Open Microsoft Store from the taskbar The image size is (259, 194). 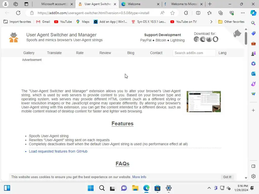pos(157,188)
